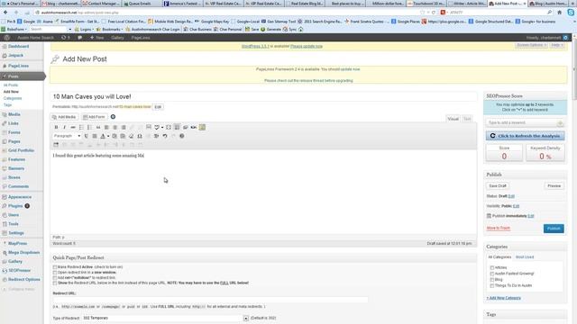Viewport: 577px width, 324px height.
Task: Undo the last edit in the editor
Action: pos(165,136)
